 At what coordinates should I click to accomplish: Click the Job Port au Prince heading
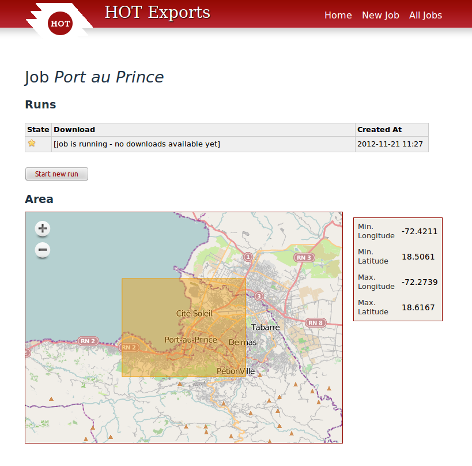click(94, 77)
